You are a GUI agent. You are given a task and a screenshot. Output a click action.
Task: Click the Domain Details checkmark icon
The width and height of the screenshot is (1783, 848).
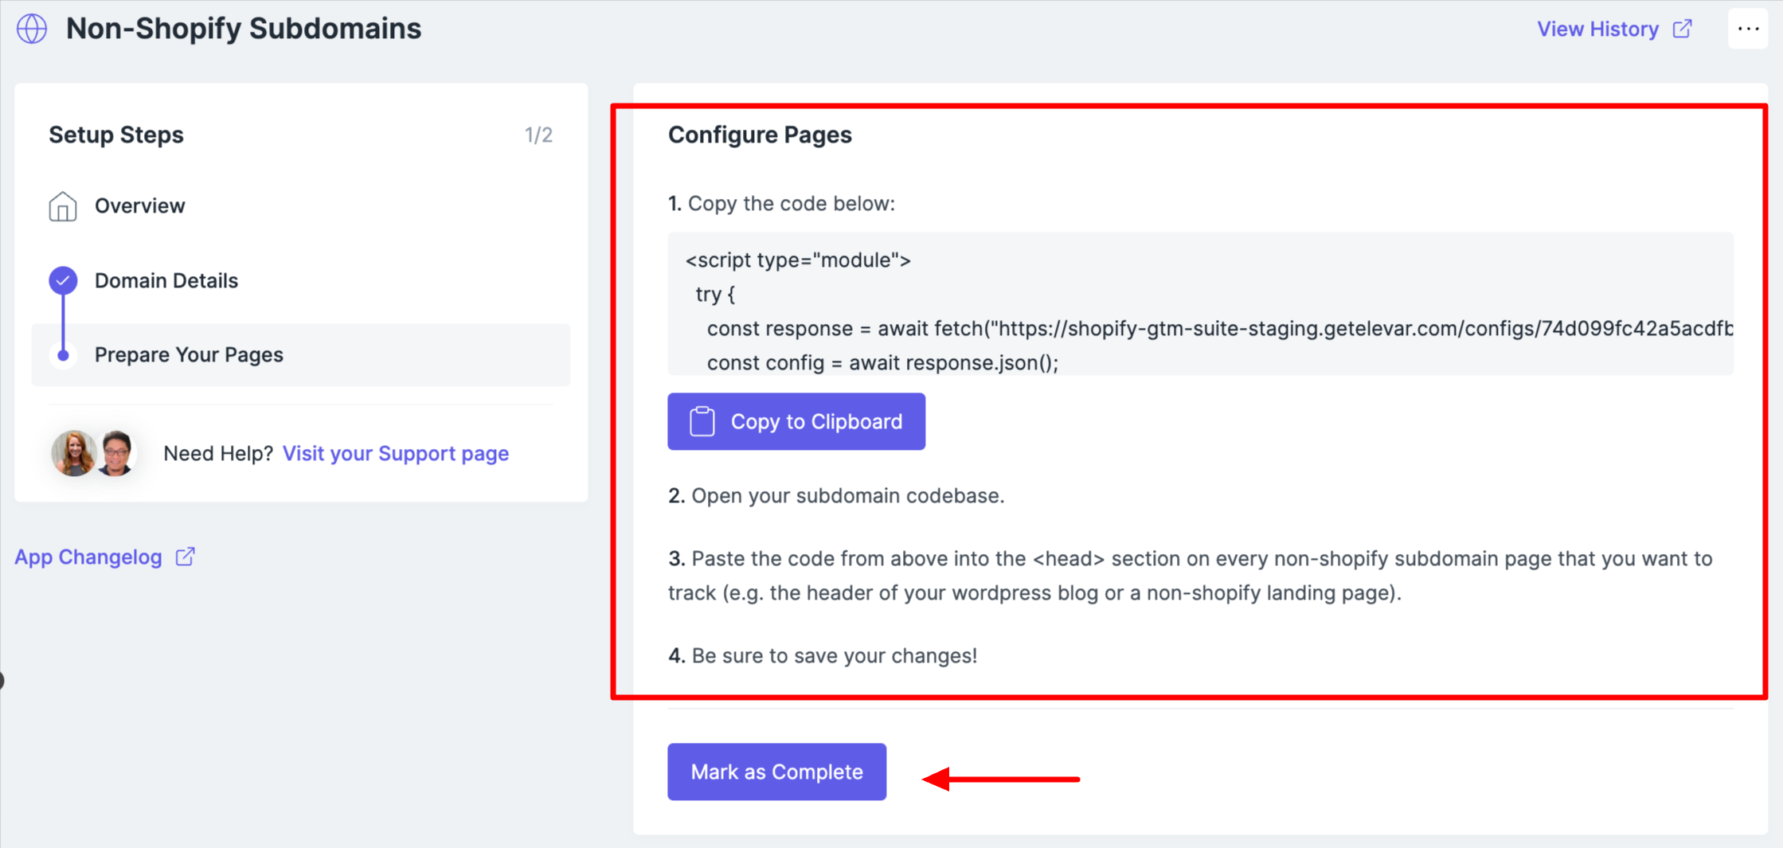coord(63,280)
